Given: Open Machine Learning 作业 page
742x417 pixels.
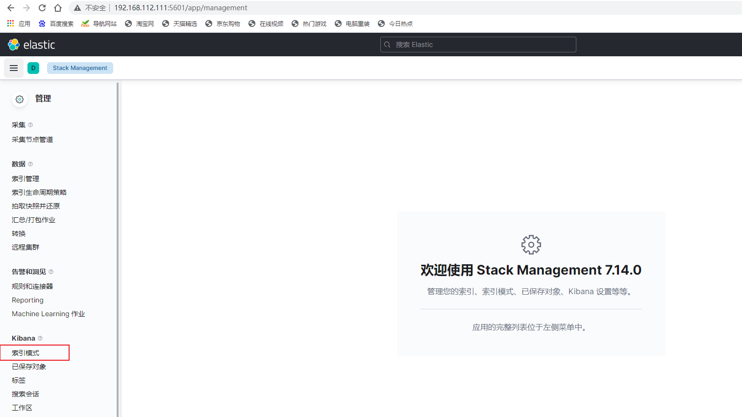Looking at the screenshot, I should click(x=49, y=314).
